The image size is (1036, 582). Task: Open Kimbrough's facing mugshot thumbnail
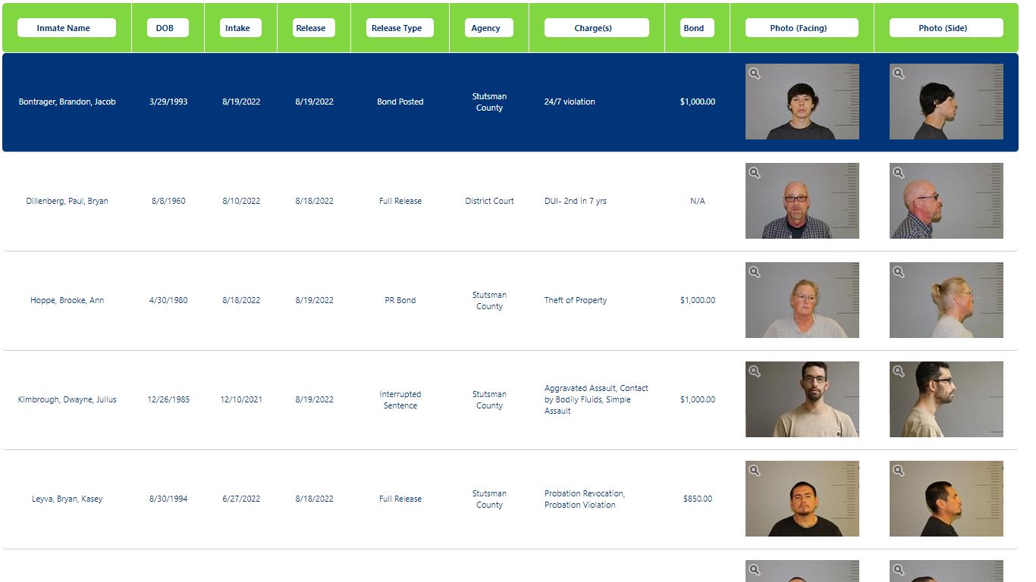click(x=802, y=399)
